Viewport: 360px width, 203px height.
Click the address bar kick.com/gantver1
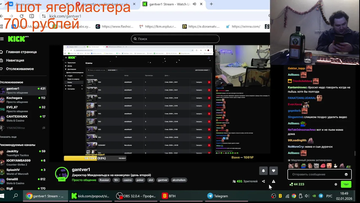click(65, 16)
